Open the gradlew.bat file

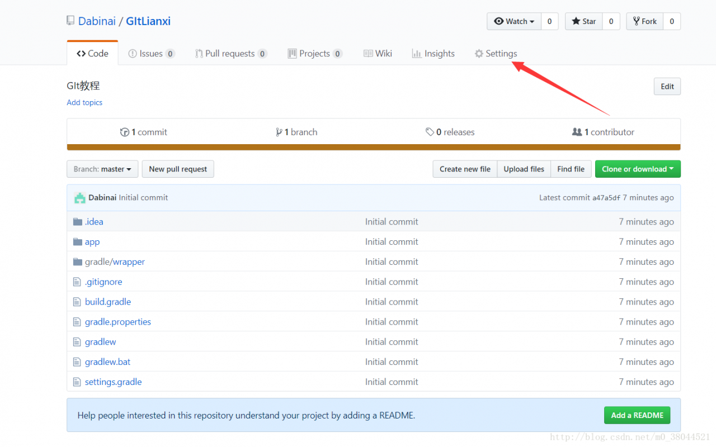tap(107, 362)
